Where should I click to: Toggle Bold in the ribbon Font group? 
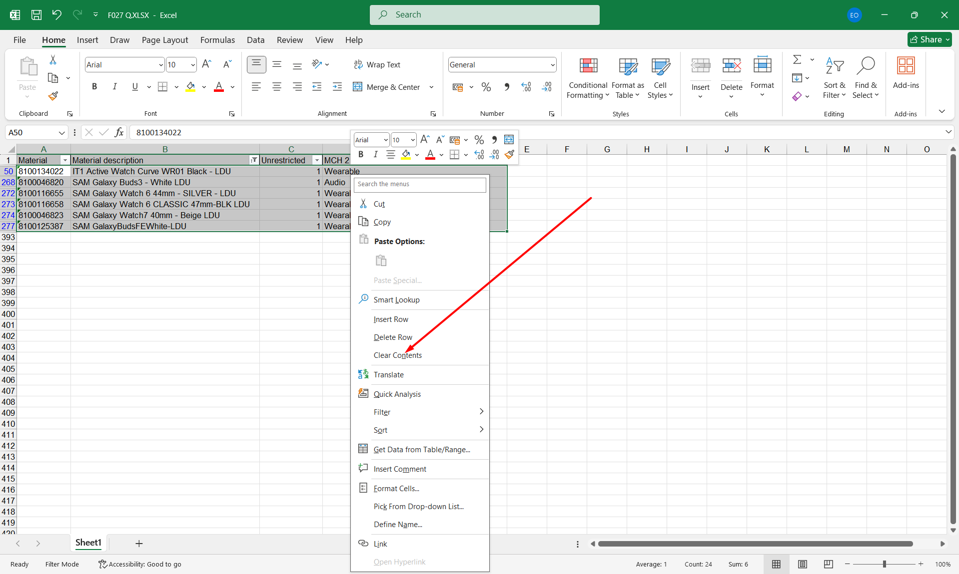click(x=94, y=87)
